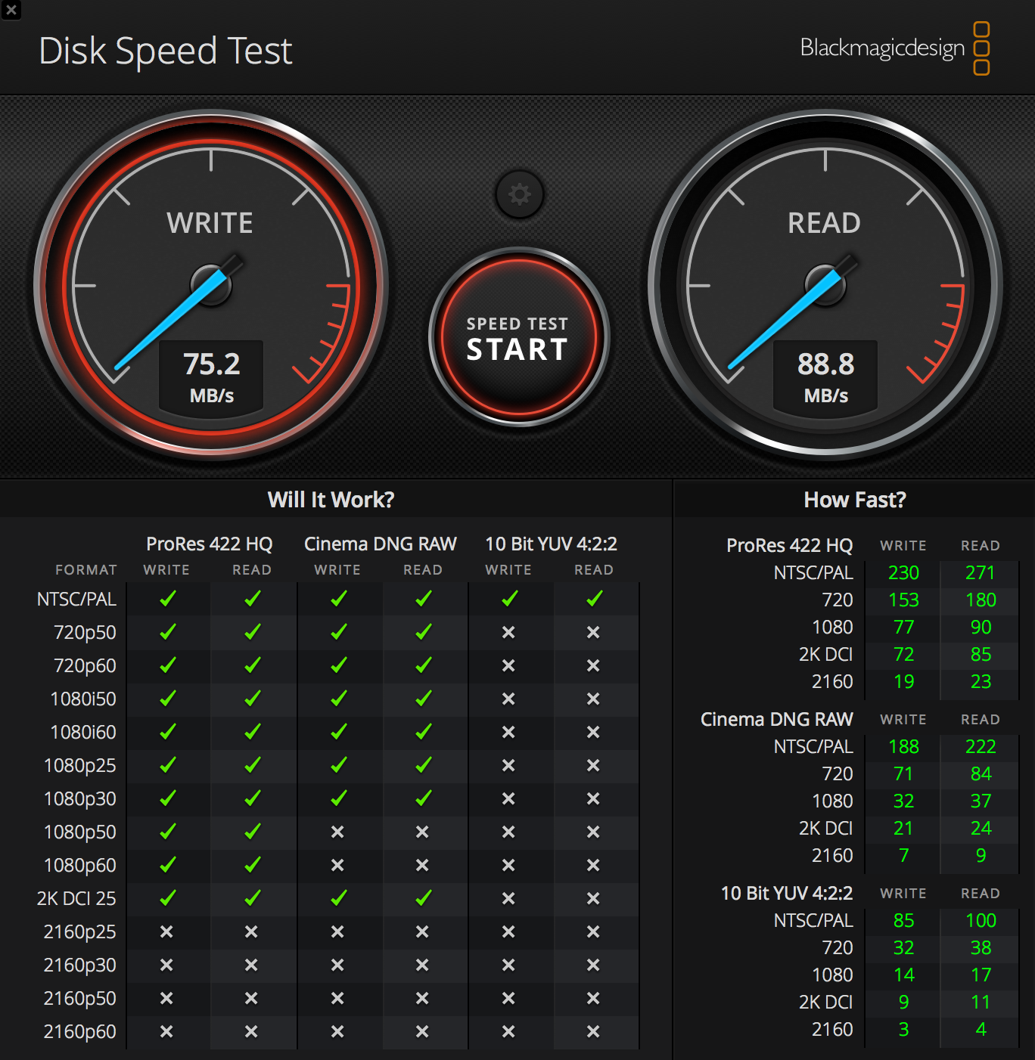Click 10 Bit YUV read checkmark for NTSC/PAL

(x=595, y=599)
